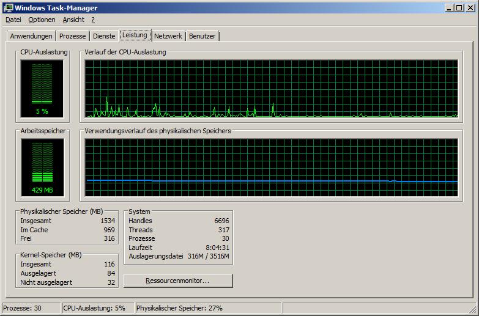The image size is (479, 316).
Task: Minimize the Task-Manager window
Action: [x=449, y=8]
